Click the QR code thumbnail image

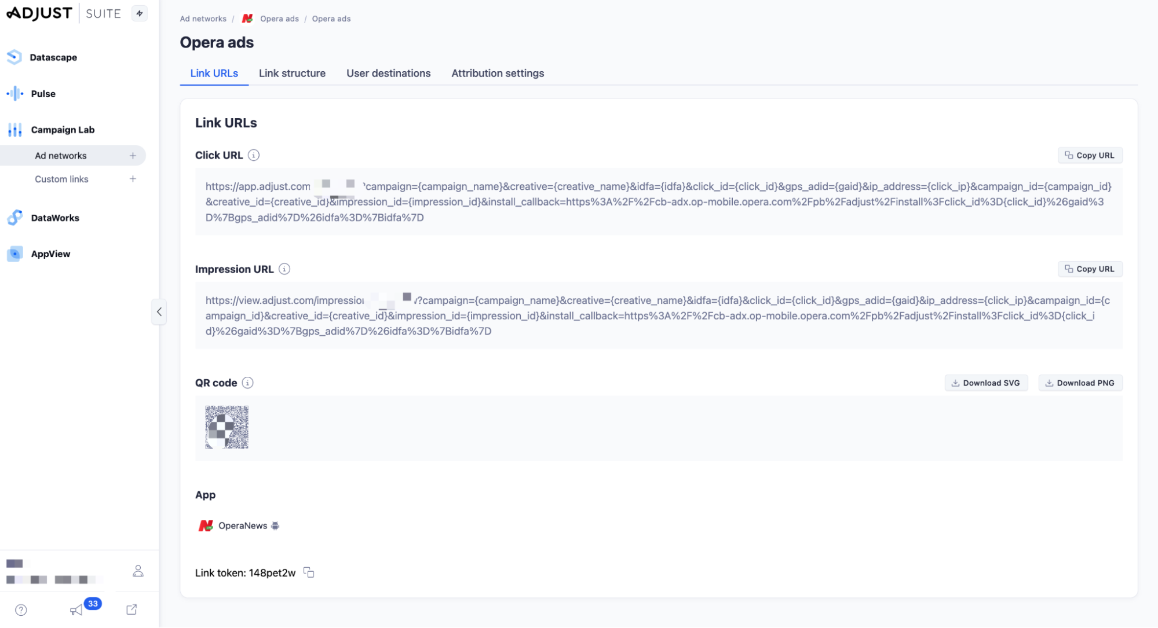click(x=227, y=427)
